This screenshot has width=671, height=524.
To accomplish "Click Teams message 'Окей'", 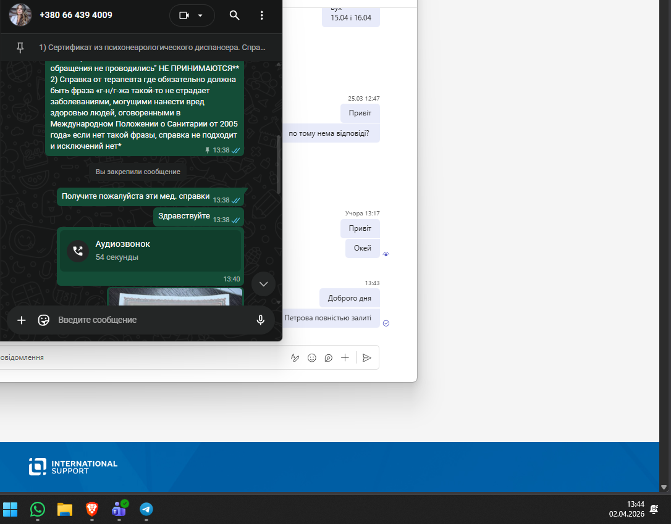I will (363, 248).
